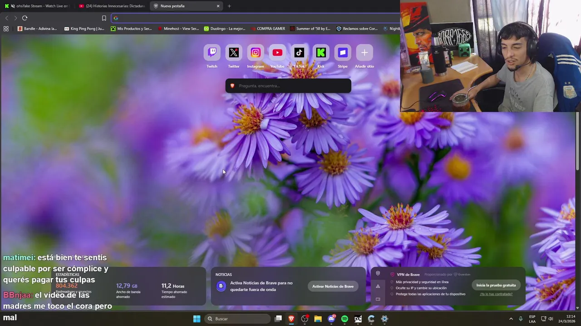Image resolution: width=581 pixels, height=326 pixels.
Task: Open Brave browser from the taskbar
Action: click(x=291, y=319)
